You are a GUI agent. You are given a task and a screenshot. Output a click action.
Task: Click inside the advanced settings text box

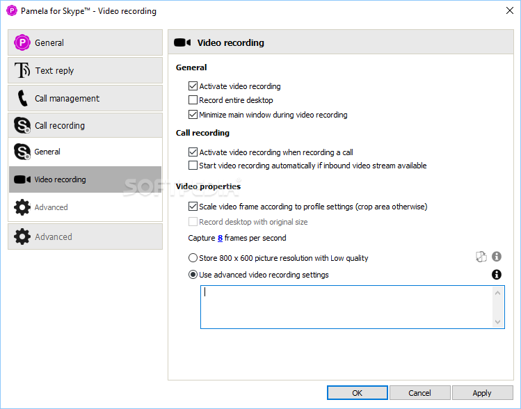pyautogui.click(x=346, y=306)
